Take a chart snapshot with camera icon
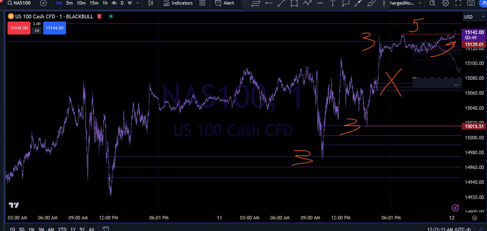This screenshot has height=231, width=487. click(471, 3)
